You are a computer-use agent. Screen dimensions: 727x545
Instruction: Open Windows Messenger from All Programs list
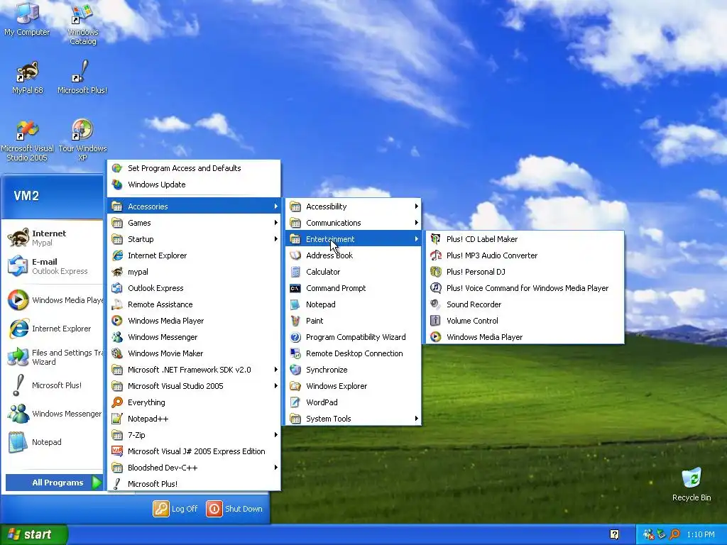pyautogui.click(x=194, y=337)
